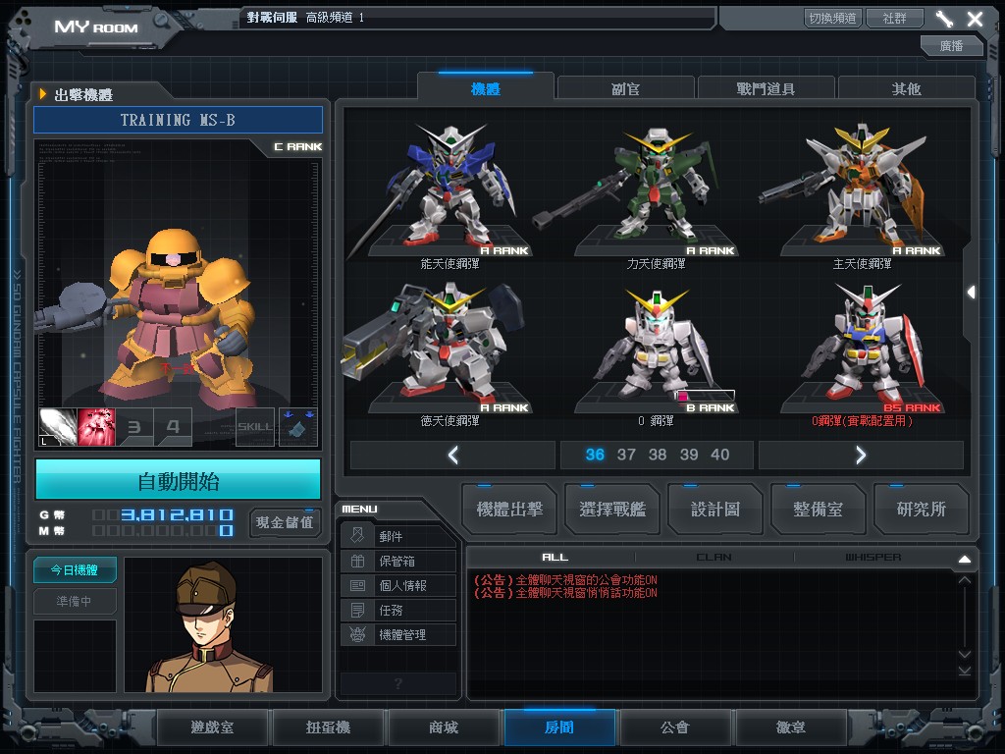Jump to unit page 39
1005x754 pixels.
[689, 455]
